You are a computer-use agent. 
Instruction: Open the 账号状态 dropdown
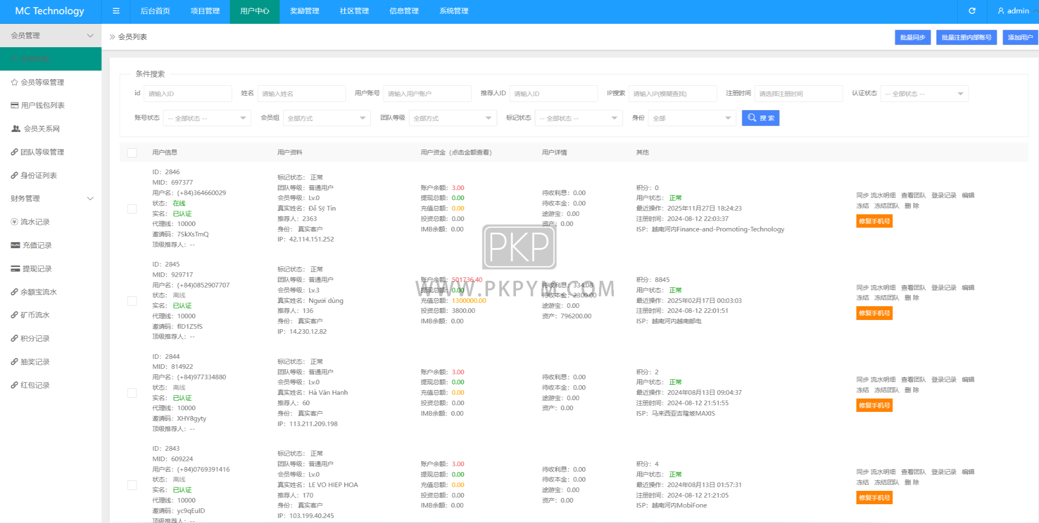(x=207, y=118)
